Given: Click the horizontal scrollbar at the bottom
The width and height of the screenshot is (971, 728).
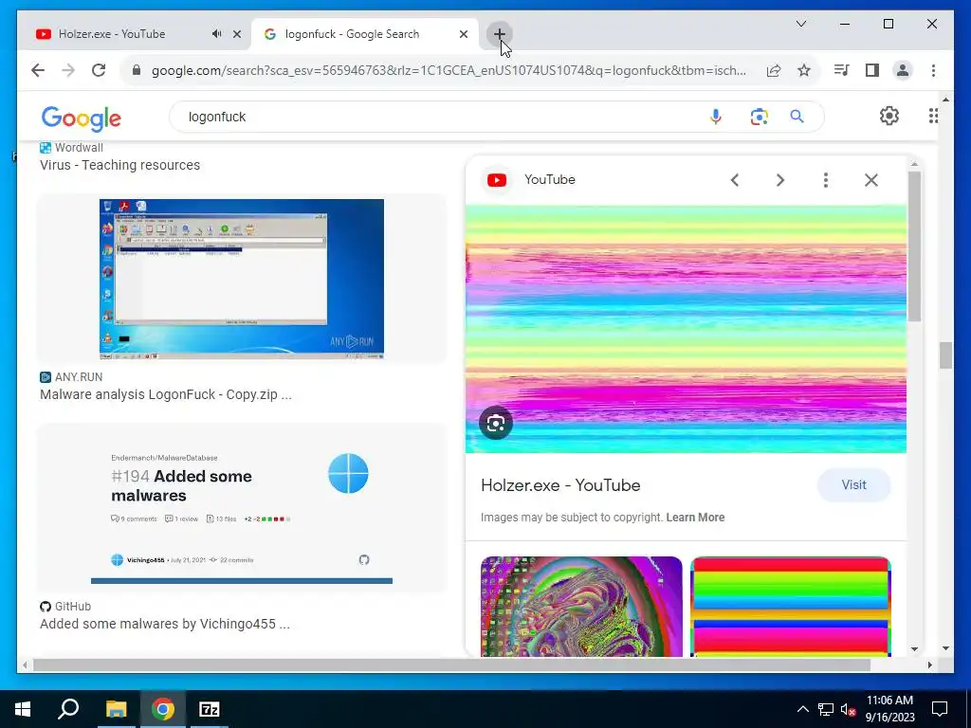Looking at the screenshot, I should [451, 664].
